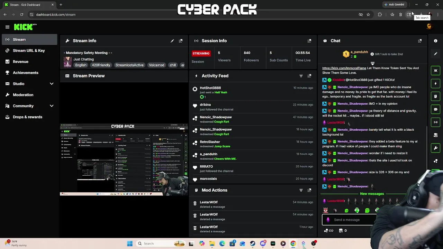Open Chrome three-dot menu
Screen dimensions: 443x249
[x=438, y=15]
